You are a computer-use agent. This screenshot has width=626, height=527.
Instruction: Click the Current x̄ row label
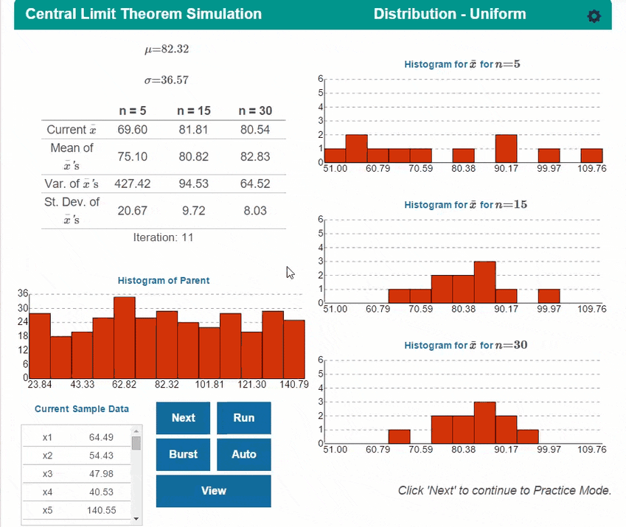72,130
